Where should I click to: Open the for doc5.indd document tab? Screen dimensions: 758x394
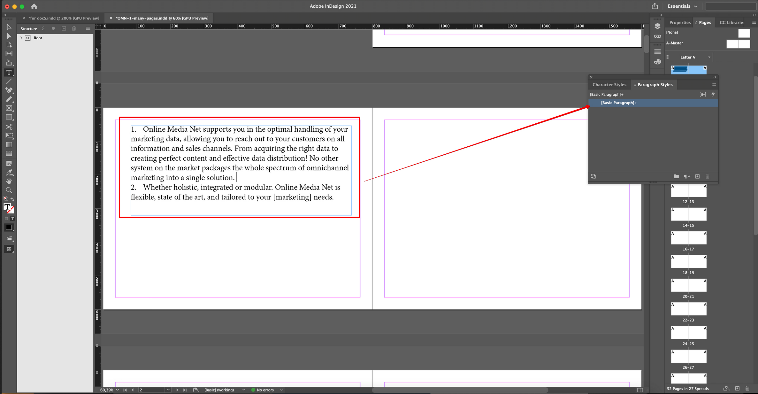coord(63,18)
